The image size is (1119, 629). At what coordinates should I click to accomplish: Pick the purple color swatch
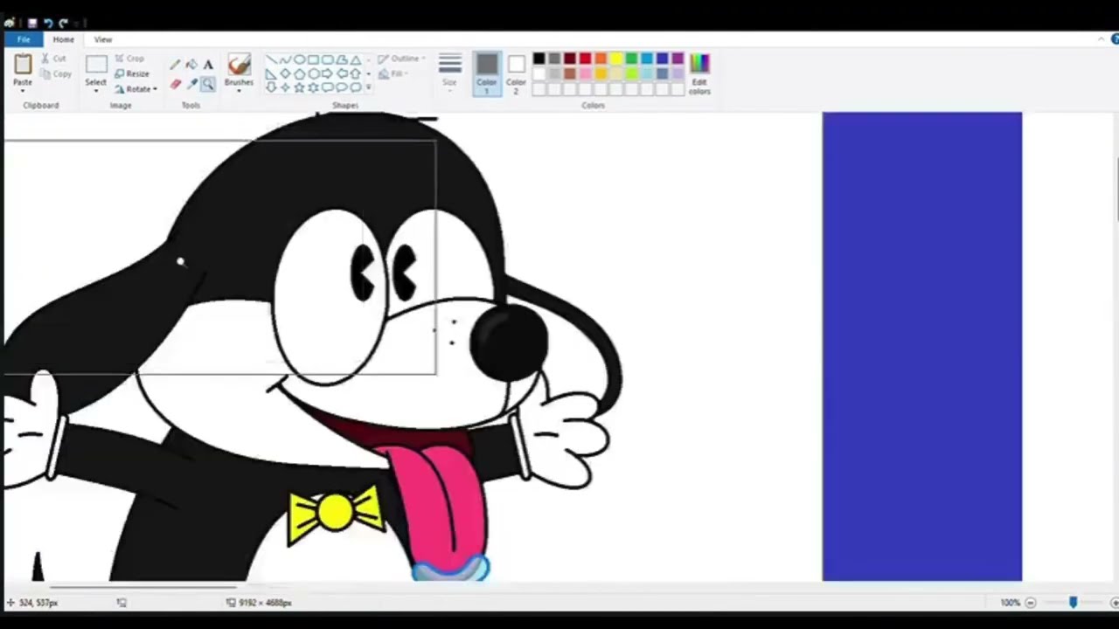pos(678,59)
